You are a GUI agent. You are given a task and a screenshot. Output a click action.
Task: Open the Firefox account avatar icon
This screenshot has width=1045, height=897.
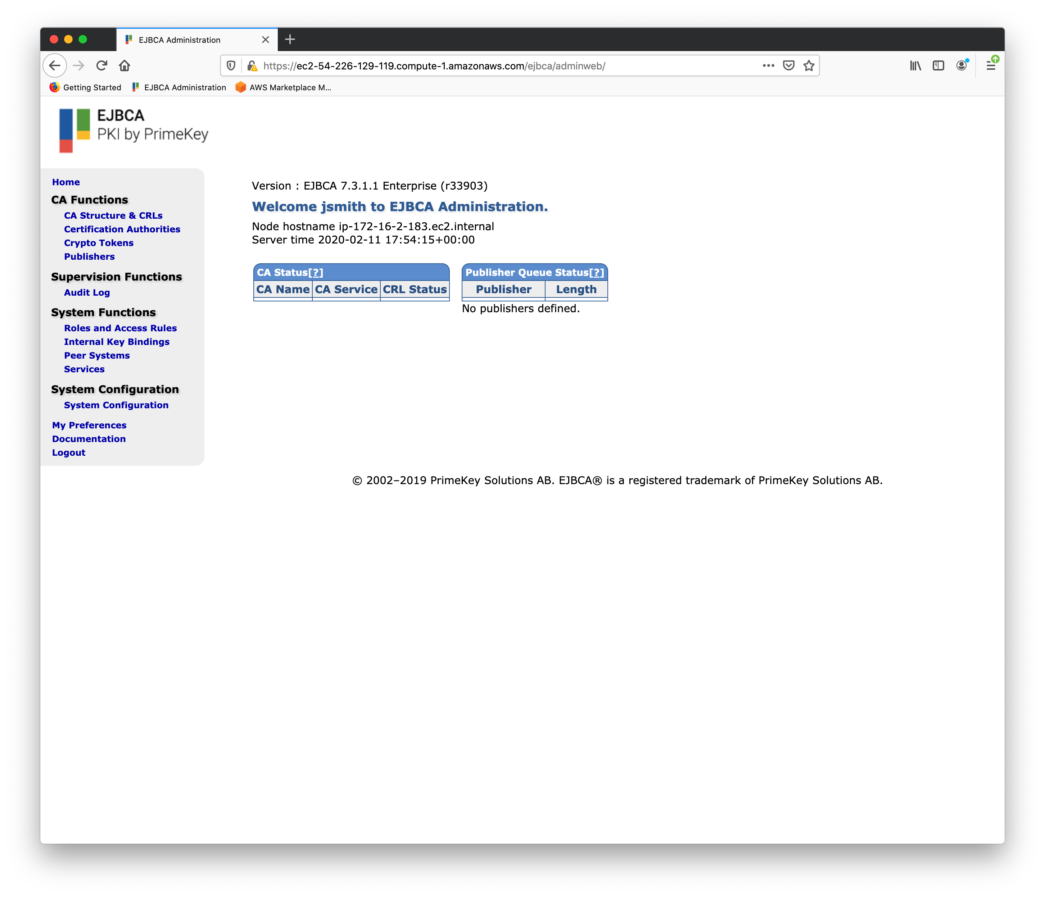coord(962,65)
